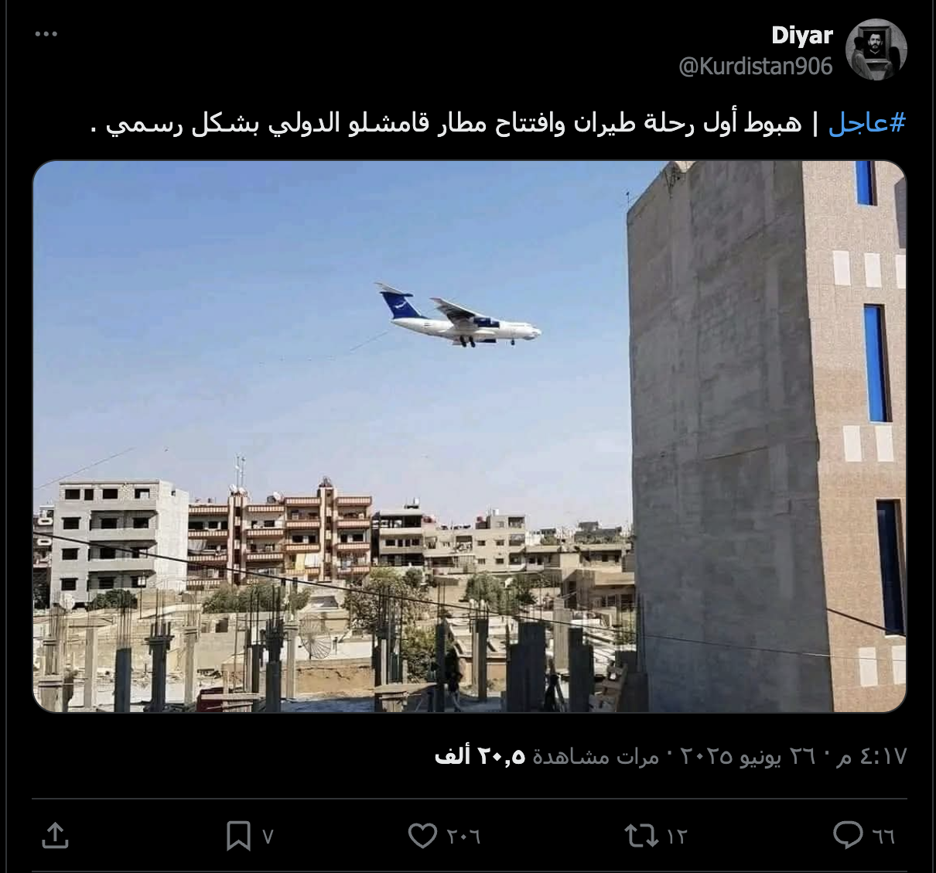Open Diyar's profile avatar
This screenshot has width=936, height=873.
pyautogui.click(x=876, y=50)
